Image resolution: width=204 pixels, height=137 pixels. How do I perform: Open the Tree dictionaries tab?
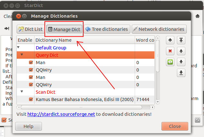107,29
